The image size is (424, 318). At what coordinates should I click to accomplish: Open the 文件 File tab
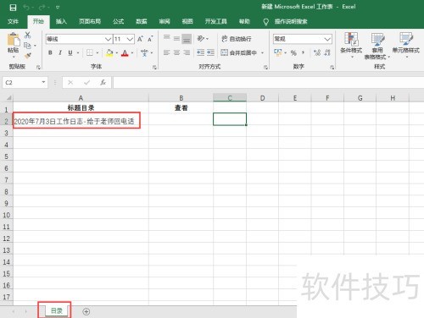coord(13,21)
